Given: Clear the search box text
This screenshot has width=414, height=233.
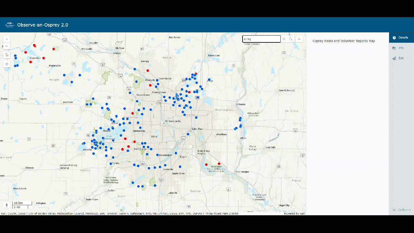Looking at the screenshot, I should [284, 39].
